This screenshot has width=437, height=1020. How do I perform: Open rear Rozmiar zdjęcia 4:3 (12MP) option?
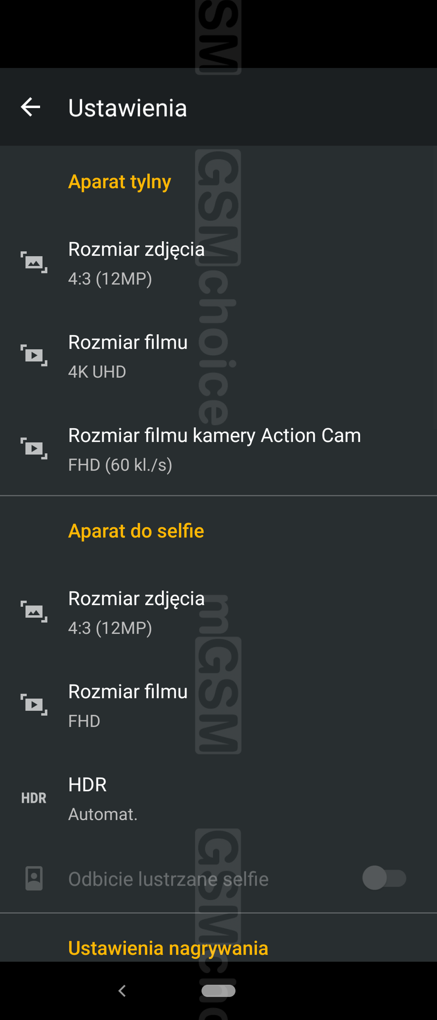point(137,263)
